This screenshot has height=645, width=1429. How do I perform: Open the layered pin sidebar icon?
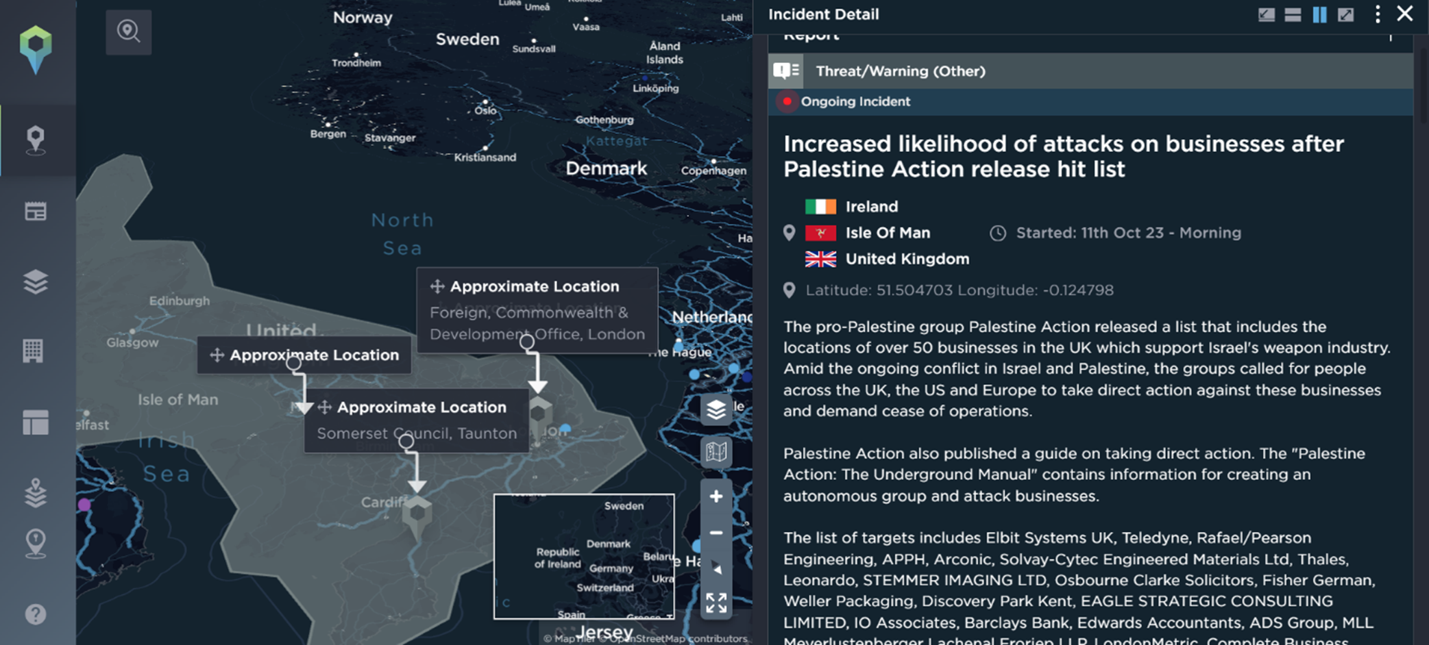[x=36, y=493]
